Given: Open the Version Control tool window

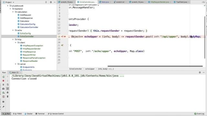Looking at the screenshot, I should (x=56, y=114).
